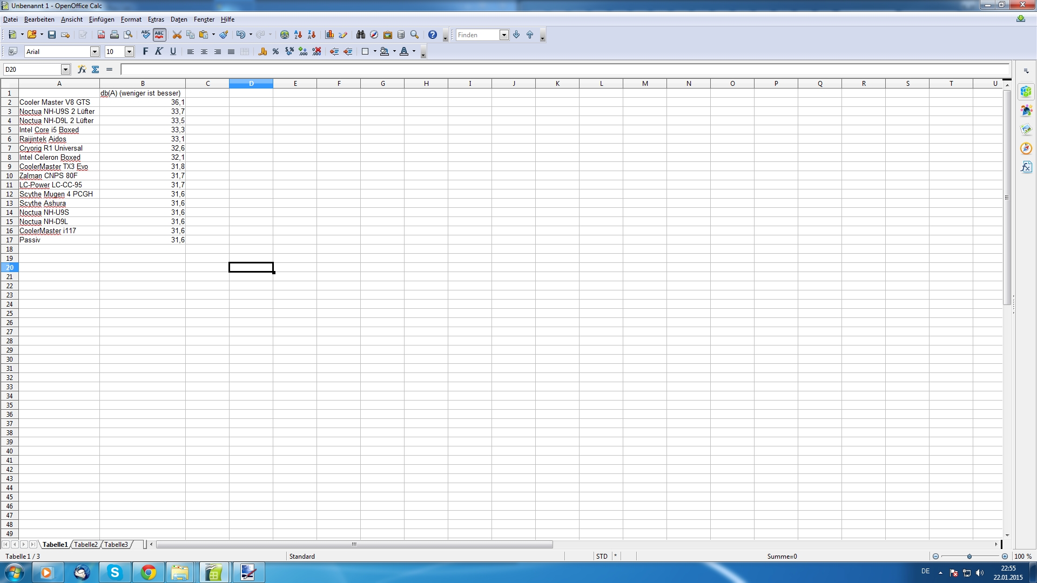Apply currency number format
Screen dimensions: 1037x583
coord(262,52)
